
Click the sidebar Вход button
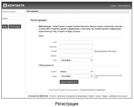pos(5,26)
